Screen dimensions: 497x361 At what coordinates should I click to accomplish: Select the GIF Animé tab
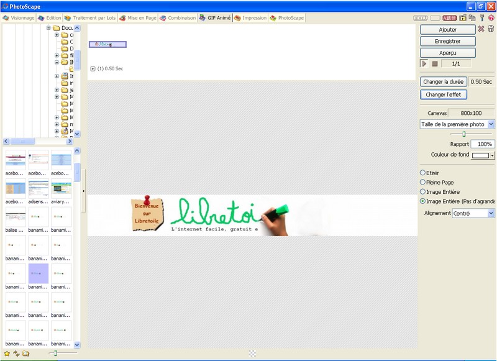point(215,18)
